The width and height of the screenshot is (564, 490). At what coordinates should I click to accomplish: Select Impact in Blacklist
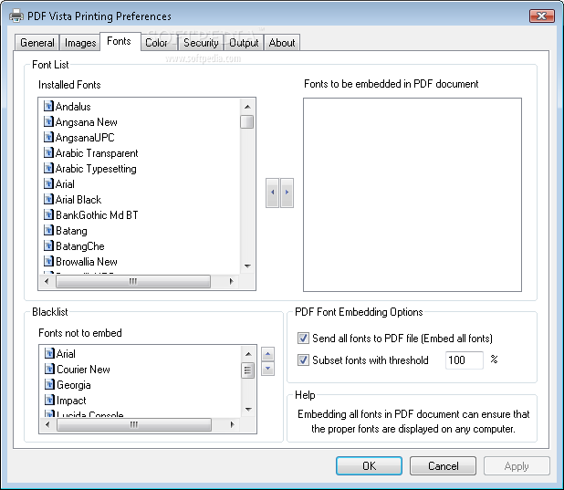[x=71, y=401]
